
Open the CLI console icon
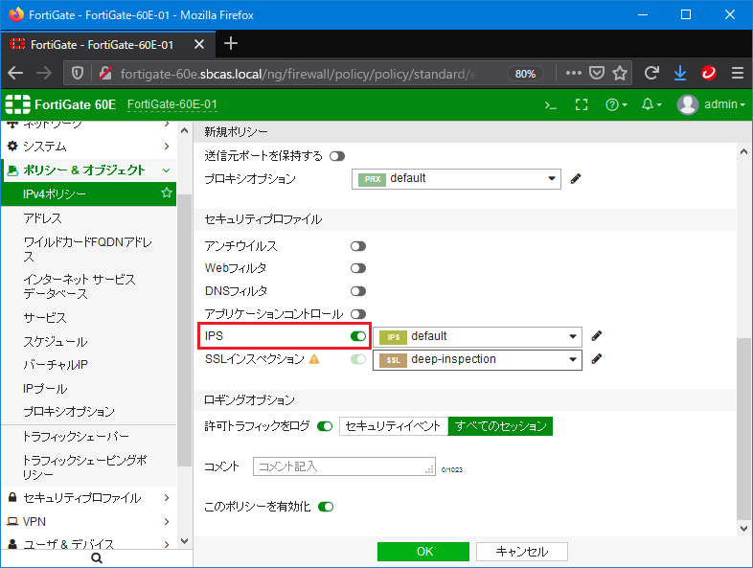(550, 104)
